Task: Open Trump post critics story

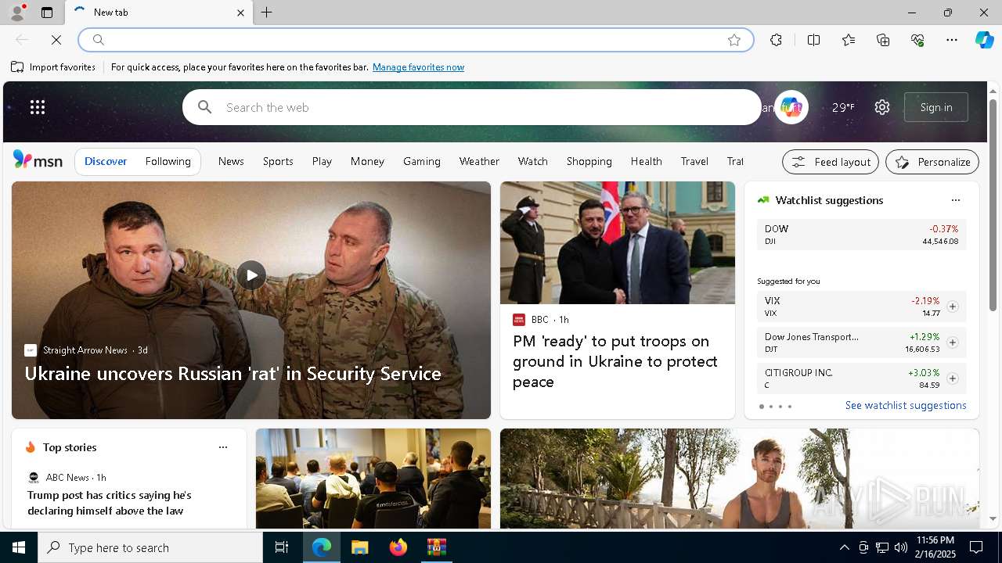Action: tap(110, 503)
